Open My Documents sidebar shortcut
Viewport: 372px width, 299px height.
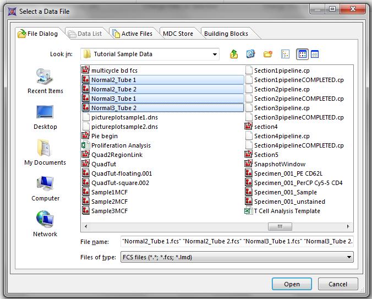[x=45, y=153]
